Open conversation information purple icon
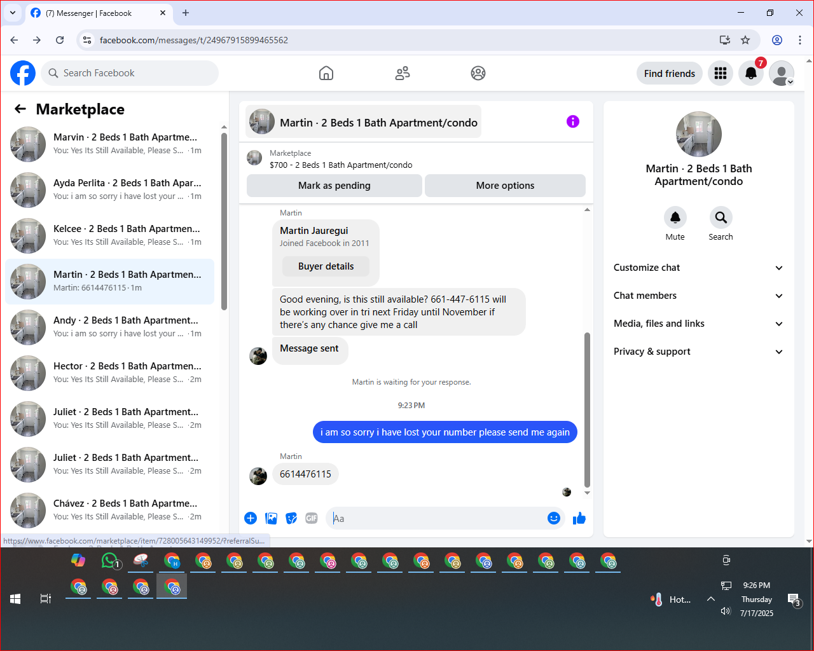 [x=573, y=121]
